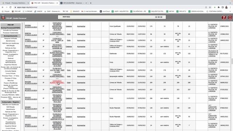Open the E-PROMP bookmark
This screenshot has height=131, width=233.
(28, 11)
